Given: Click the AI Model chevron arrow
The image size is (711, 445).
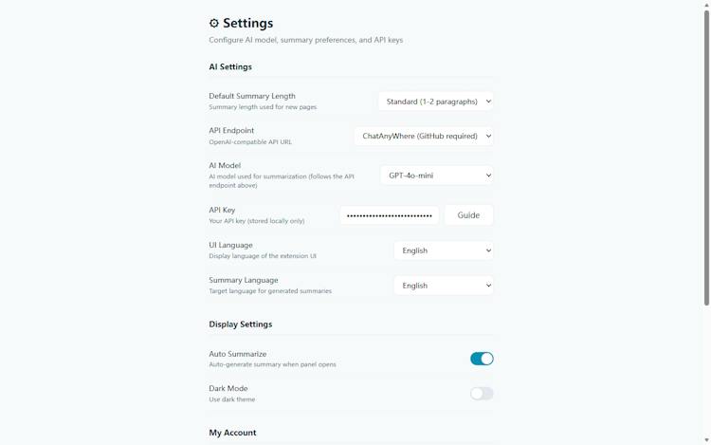Looking at the screenshot, I should [x=488, y=176].
